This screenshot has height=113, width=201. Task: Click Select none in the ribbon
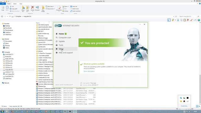pos(74,9)
